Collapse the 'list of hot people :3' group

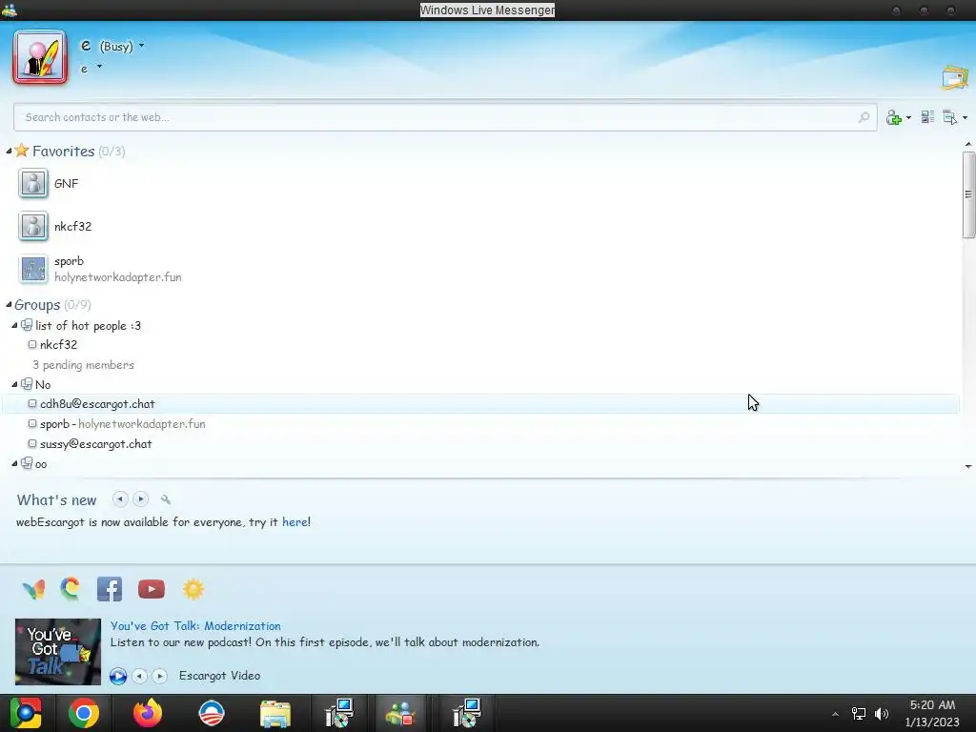(x=14, y=325)
